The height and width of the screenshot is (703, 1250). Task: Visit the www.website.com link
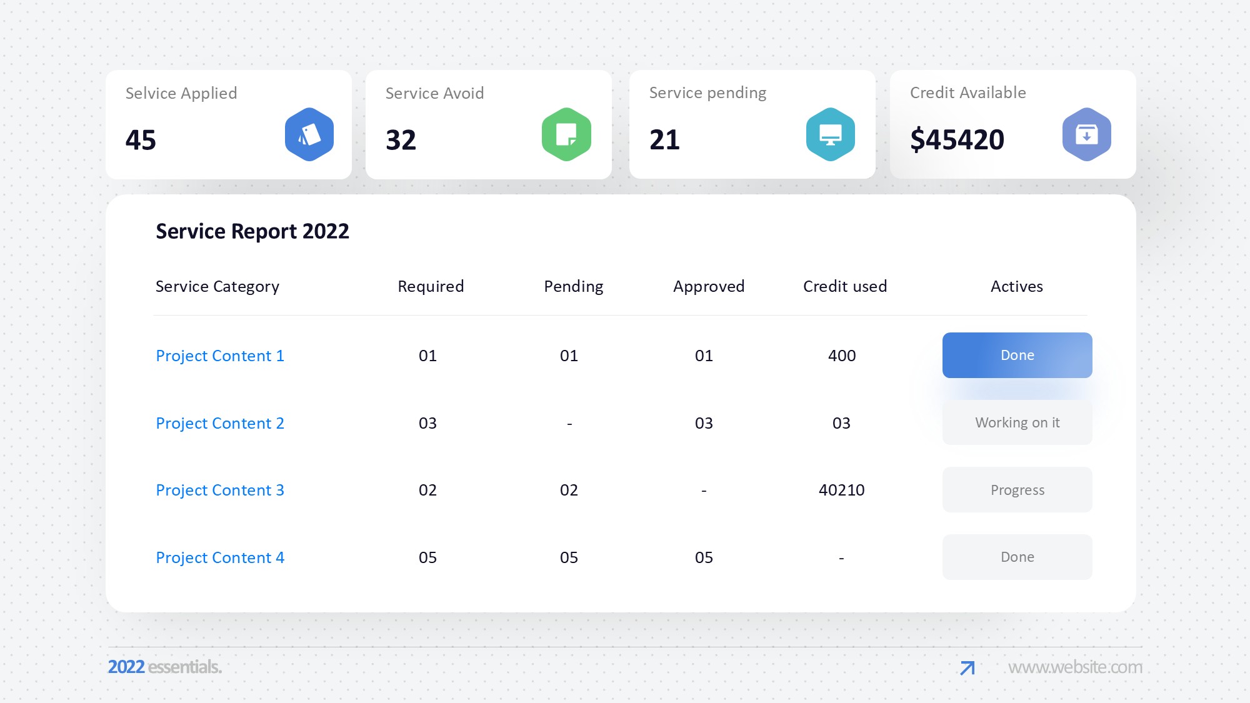pyautogui.click(x=1075, y=667)
